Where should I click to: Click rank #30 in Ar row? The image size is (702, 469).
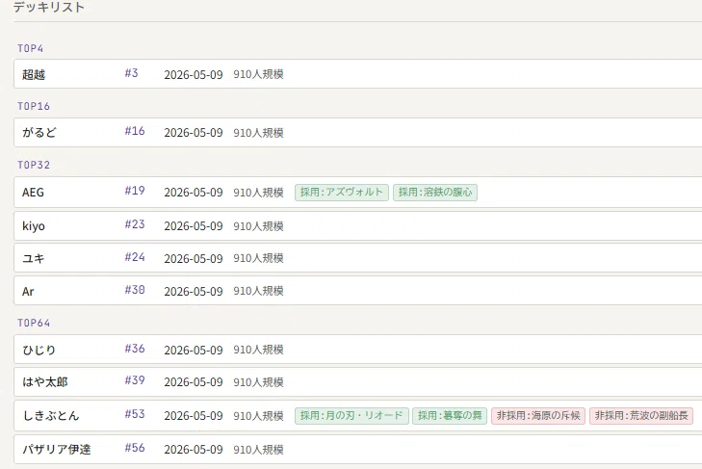[x=135, y=290]
